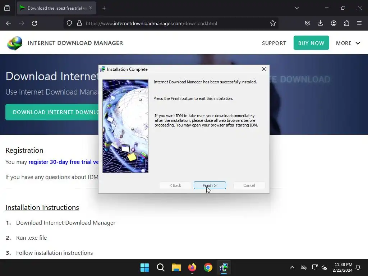Bookmark this page with the star
368x276 pixels.
click(x=272, y=23)
